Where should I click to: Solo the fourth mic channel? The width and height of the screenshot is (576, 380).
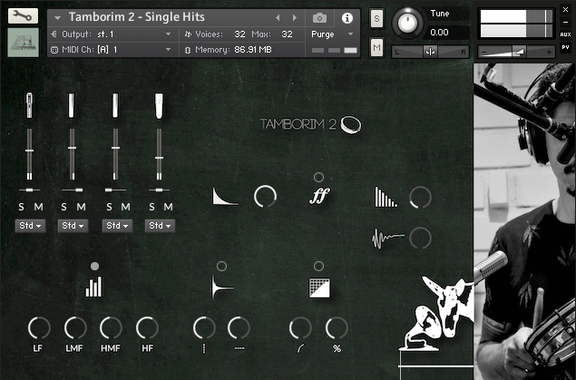(151, 207)
